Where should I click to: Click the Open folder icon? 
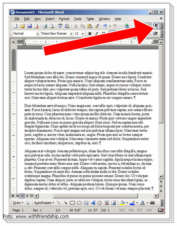click(23, 26)
